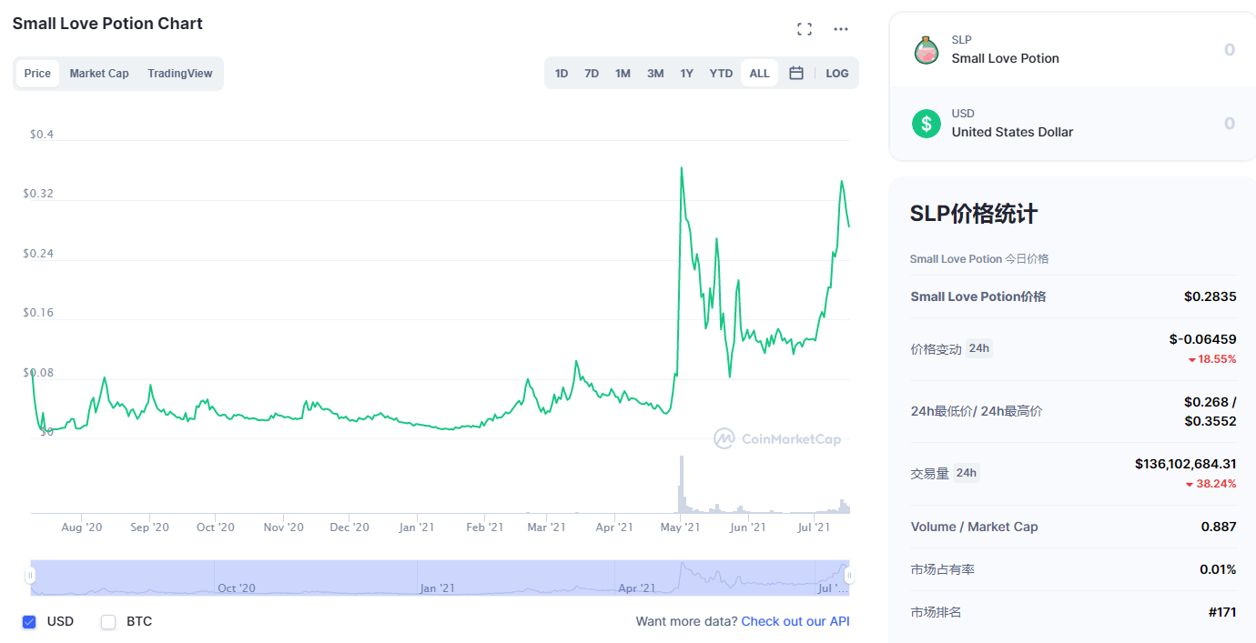Viewport: 1256px width, 643px height.
Task: Open the three-dot more options menu
Action: click(x=841, y=29)
